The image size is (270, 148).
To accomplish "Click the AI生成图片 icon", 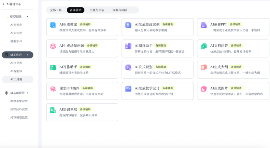I will [204, 89].
